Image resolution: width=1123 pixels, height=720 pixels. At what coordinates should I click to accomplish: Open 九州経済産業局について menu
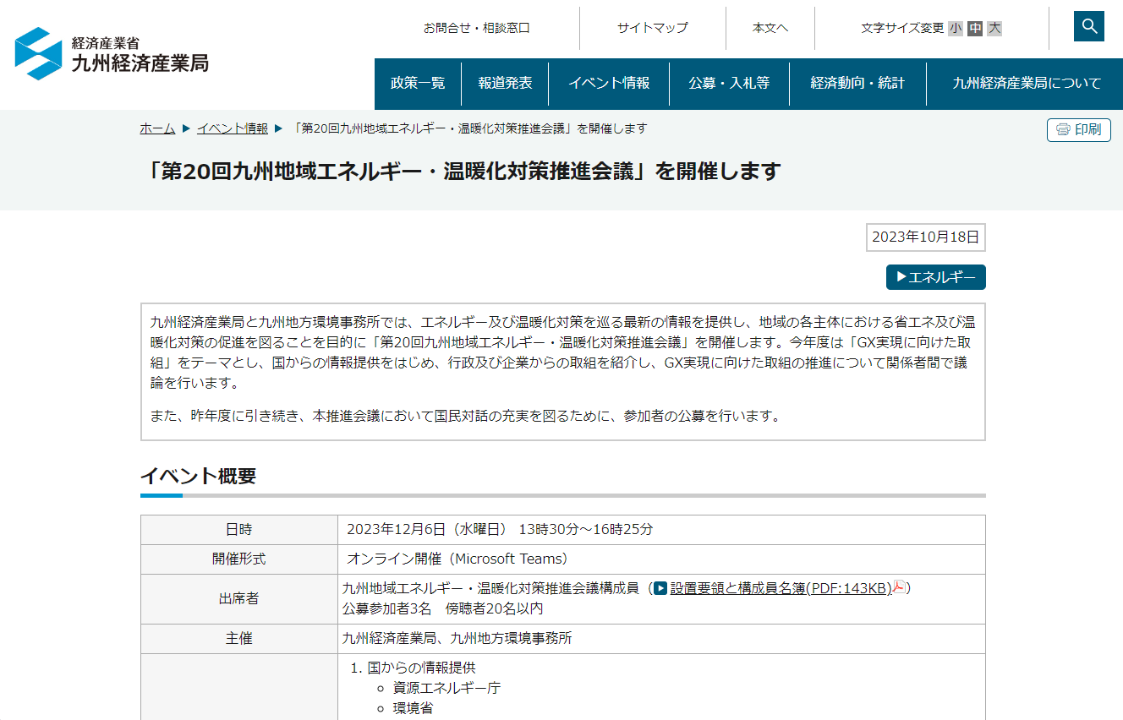pos(1027,83)
